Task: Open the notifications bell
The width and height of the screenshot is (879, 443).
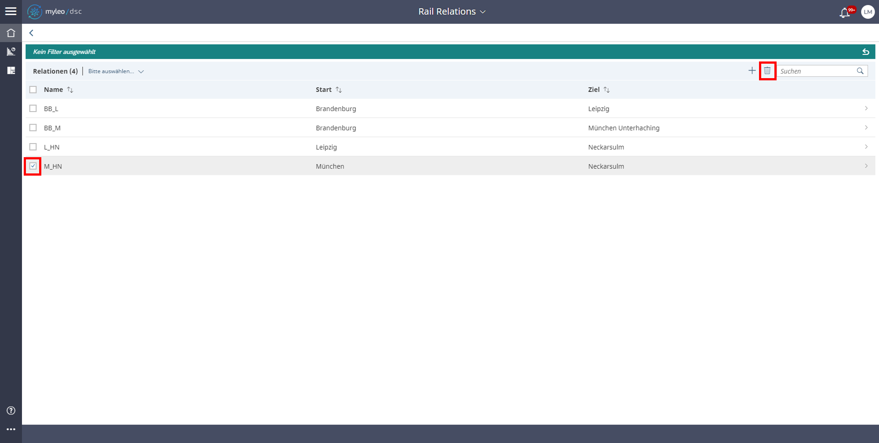Action: [x=844, y=13]
